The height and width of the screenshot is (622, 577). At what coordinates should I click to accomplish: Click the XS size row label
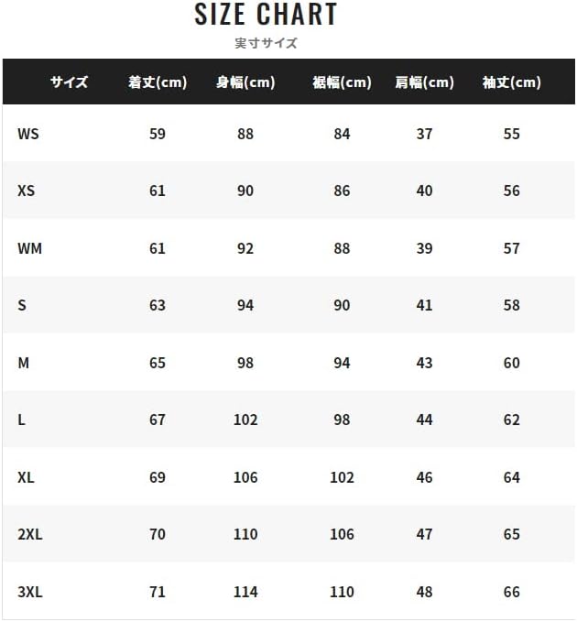pos(27,191)
